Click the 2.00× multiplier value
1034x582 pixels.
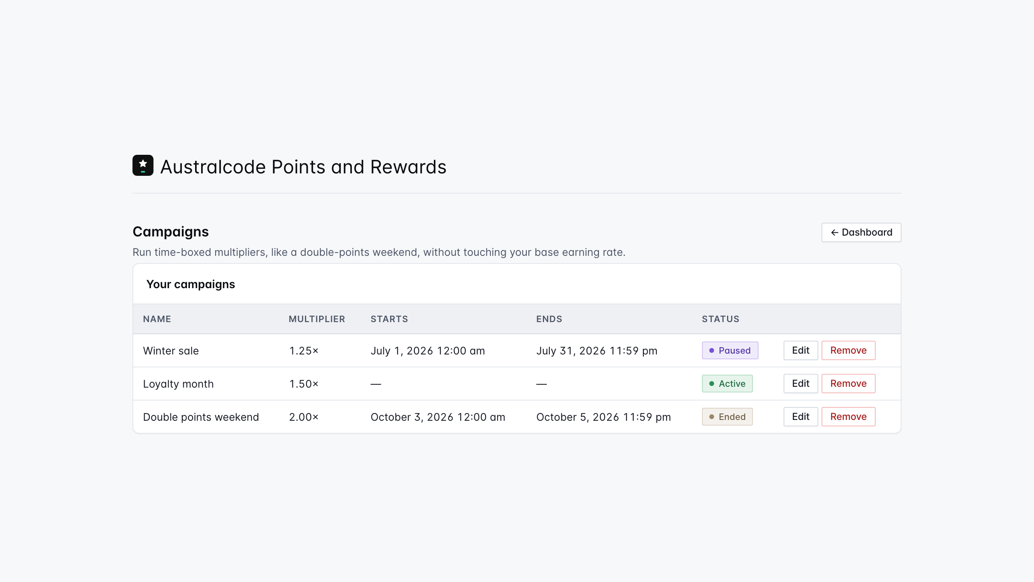coord(304,417)
